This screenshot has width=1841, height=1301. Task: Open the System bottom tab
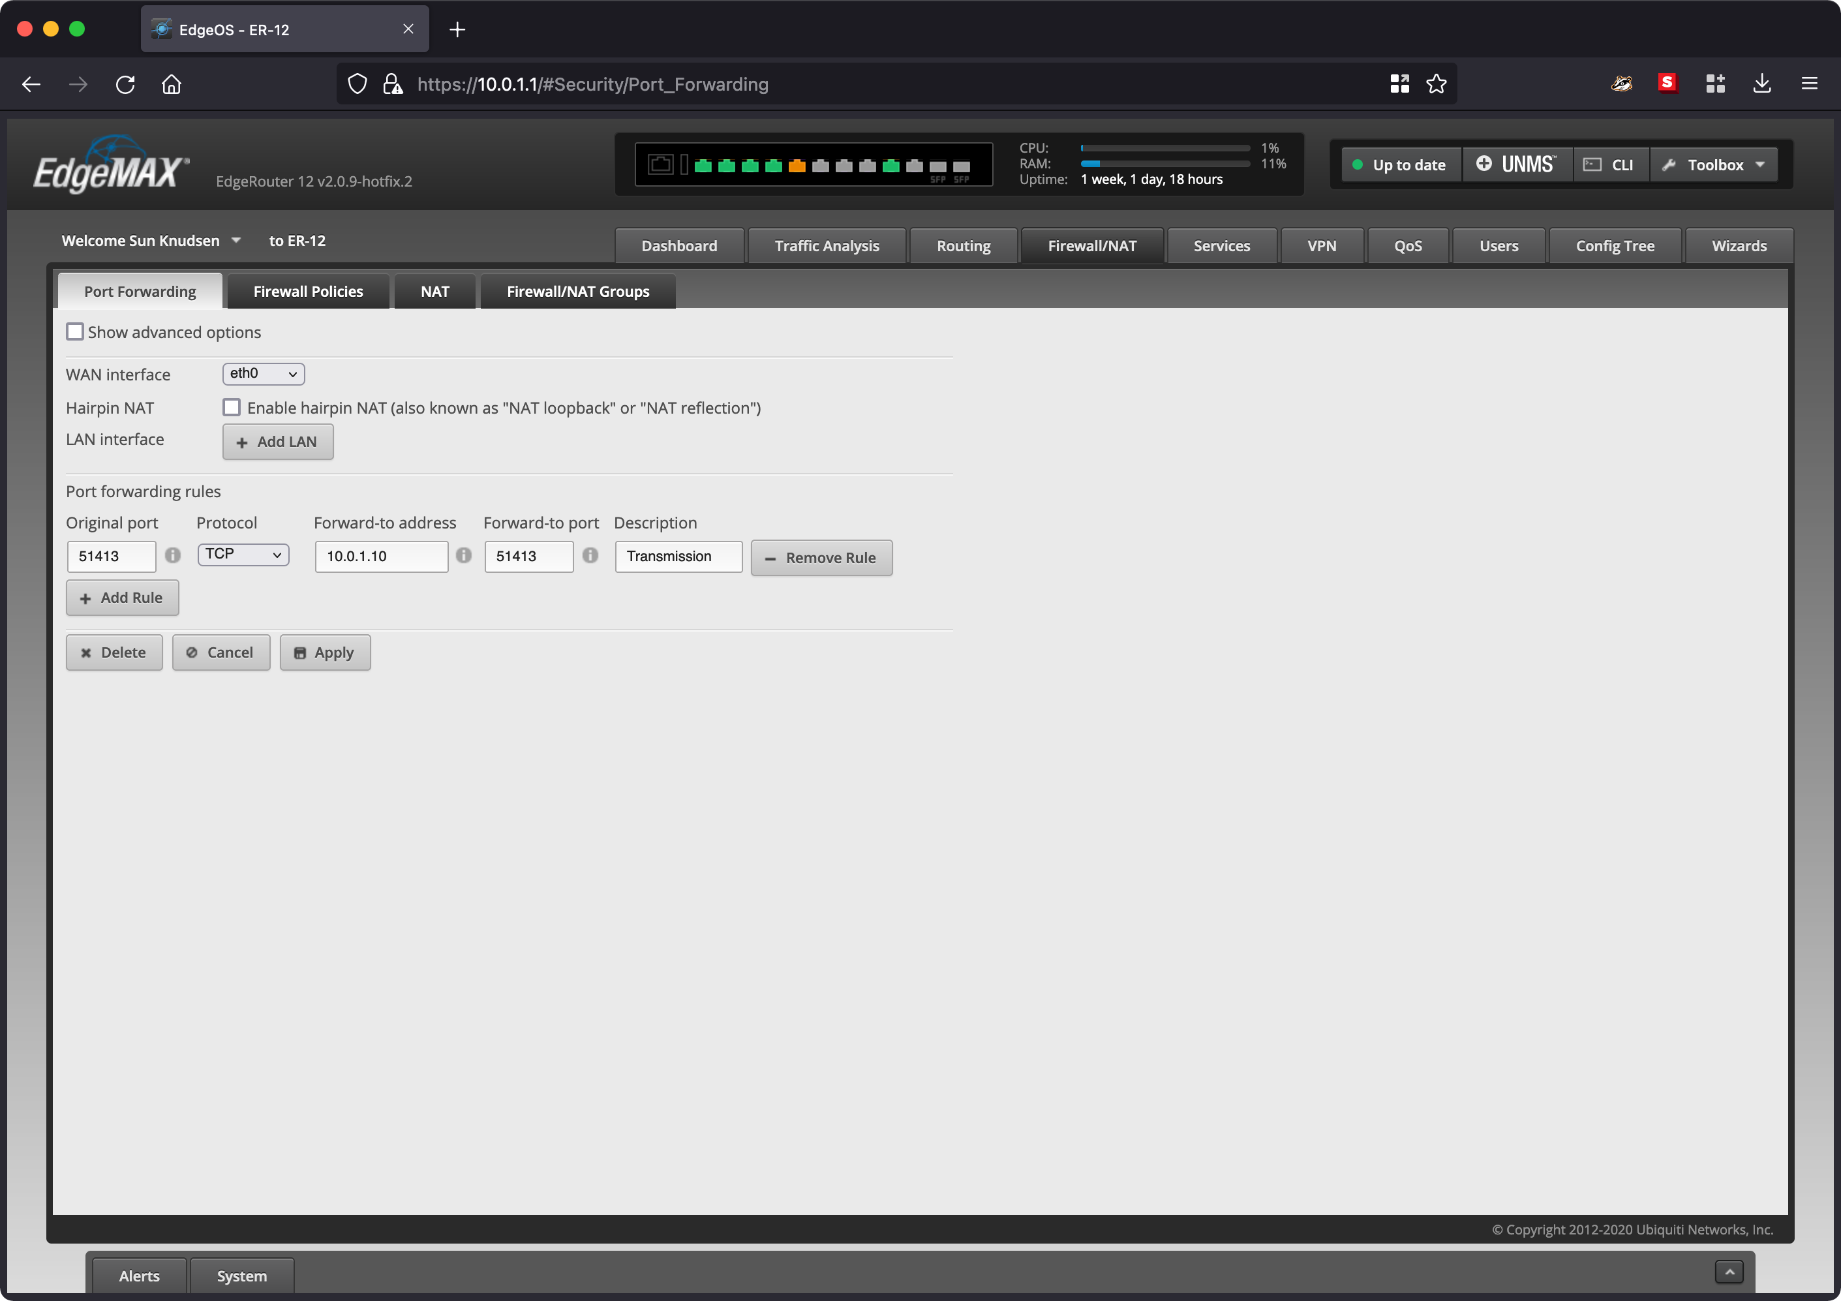(x=241, y=1276)
